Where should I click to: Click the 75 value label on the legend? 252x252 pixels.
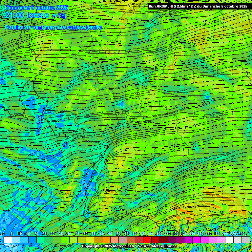coord(126,234)
